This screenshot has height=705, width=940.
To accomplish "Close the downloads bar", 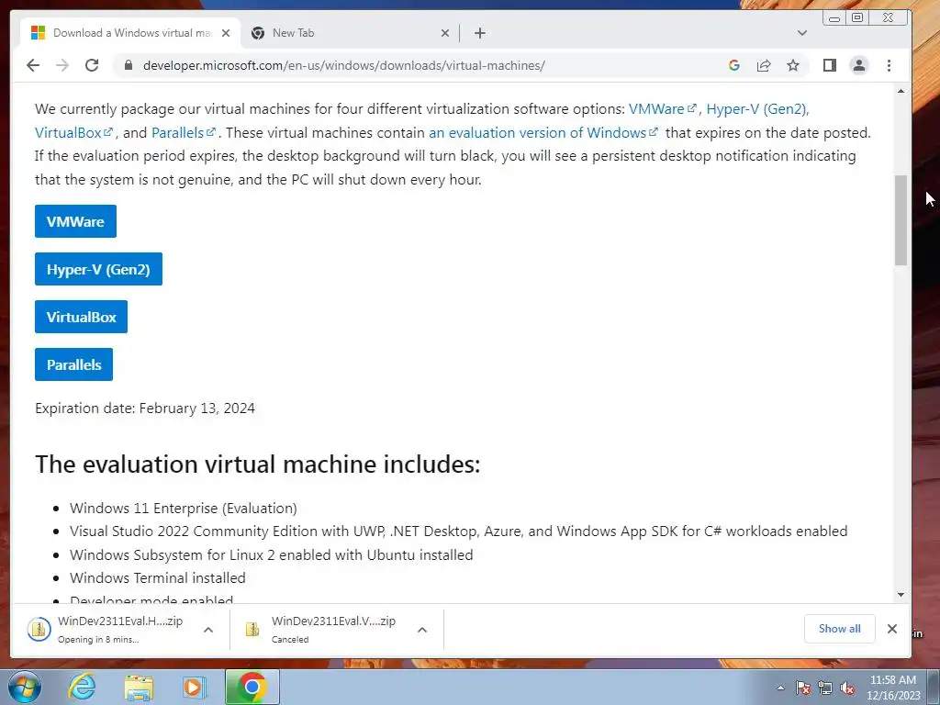I will [892, 628].
